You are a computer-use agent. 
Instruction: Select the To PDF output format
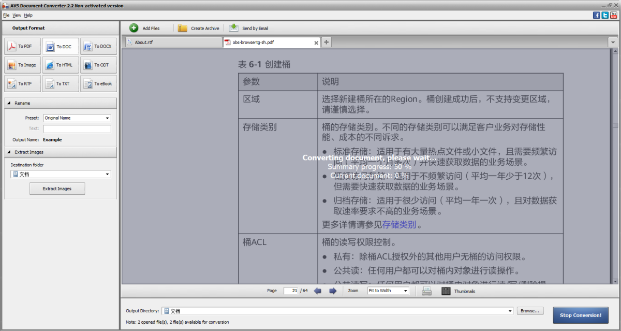click(22, 46)
